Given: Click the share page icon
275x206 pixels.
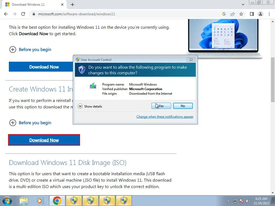Looking at the screenshot, I should point(233,14).
